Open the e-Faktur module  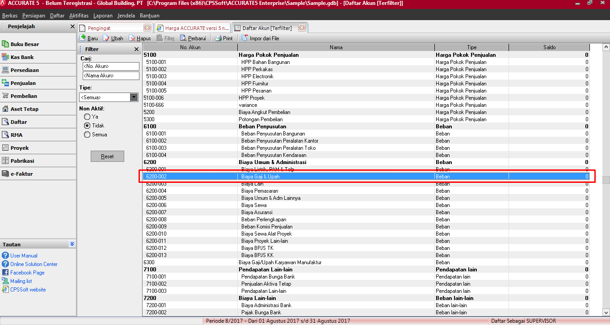tap(21, 174)
